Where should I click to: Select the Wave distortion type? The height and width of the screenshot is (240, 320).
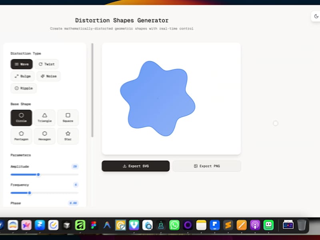coord(22,64)
